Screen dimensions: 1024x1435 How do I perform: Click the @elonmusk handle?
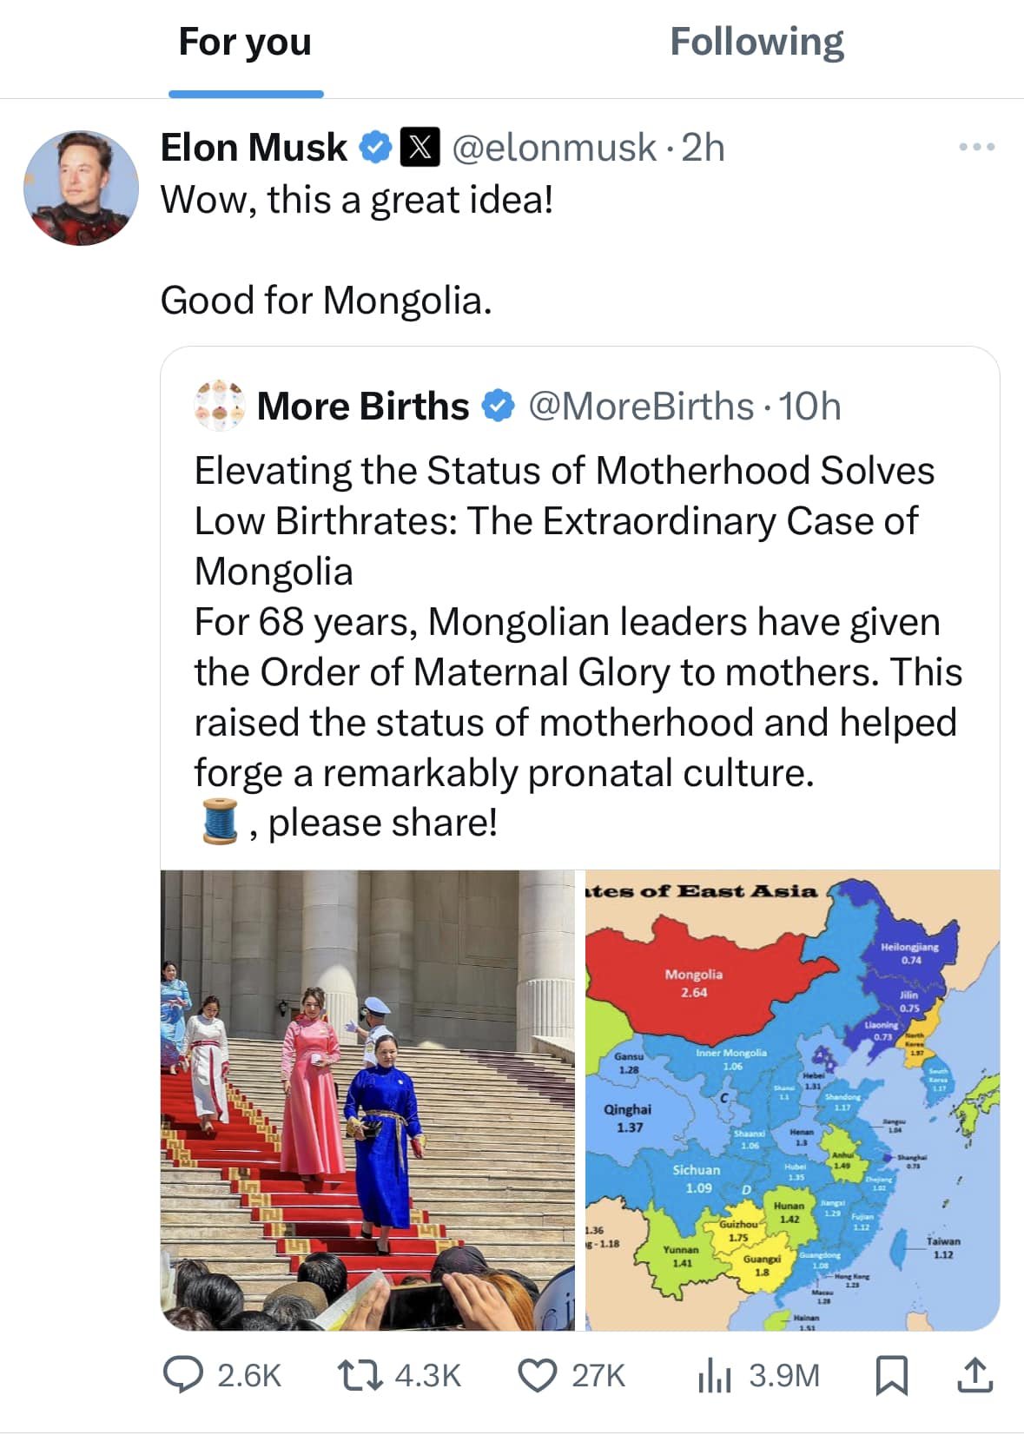[x=553, y=148]
